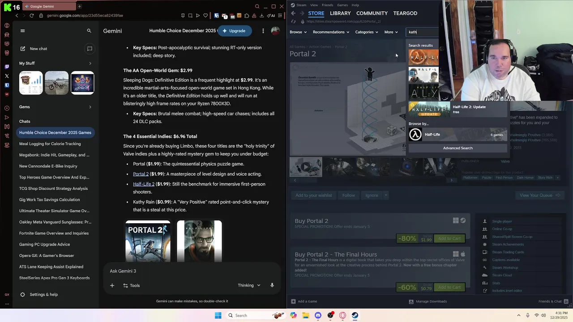
Task: Follow the Portal 2 link in Gemini's answer
Action: coord(141,174)
